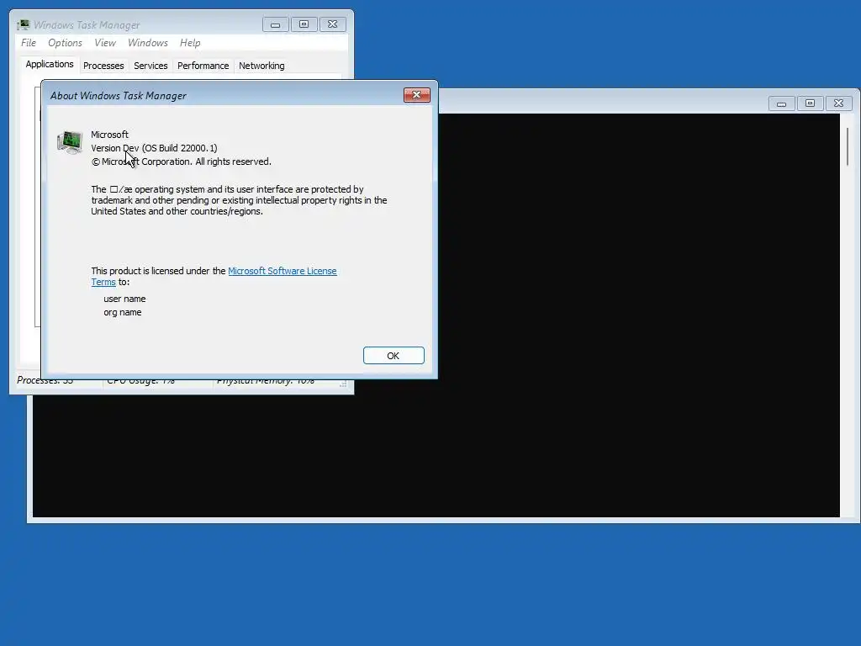Click OK in the About dialog

click(x=394, y=356)
